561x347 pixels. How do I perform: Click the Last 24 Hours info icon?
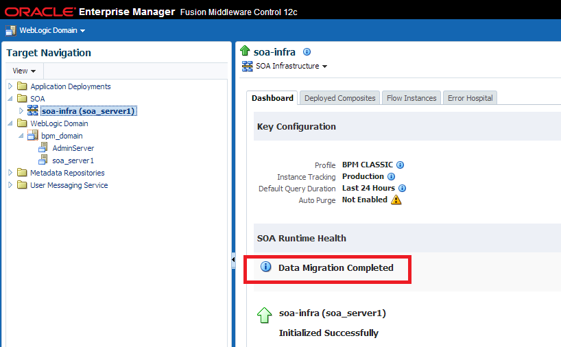[402, 188]
